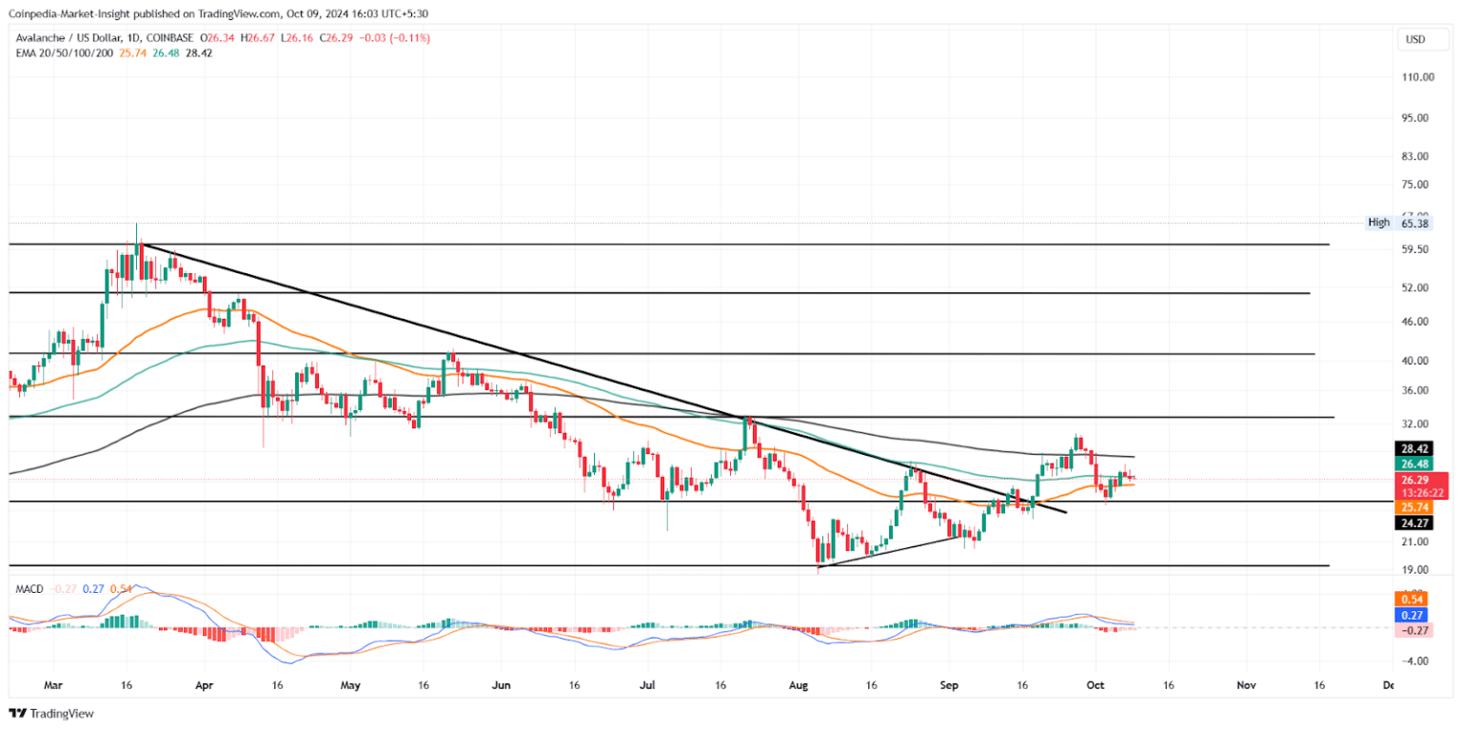This screenshot has width=1462, height=729.
Task: Click the 32.00 price axis label
Action: point(1417,424)
